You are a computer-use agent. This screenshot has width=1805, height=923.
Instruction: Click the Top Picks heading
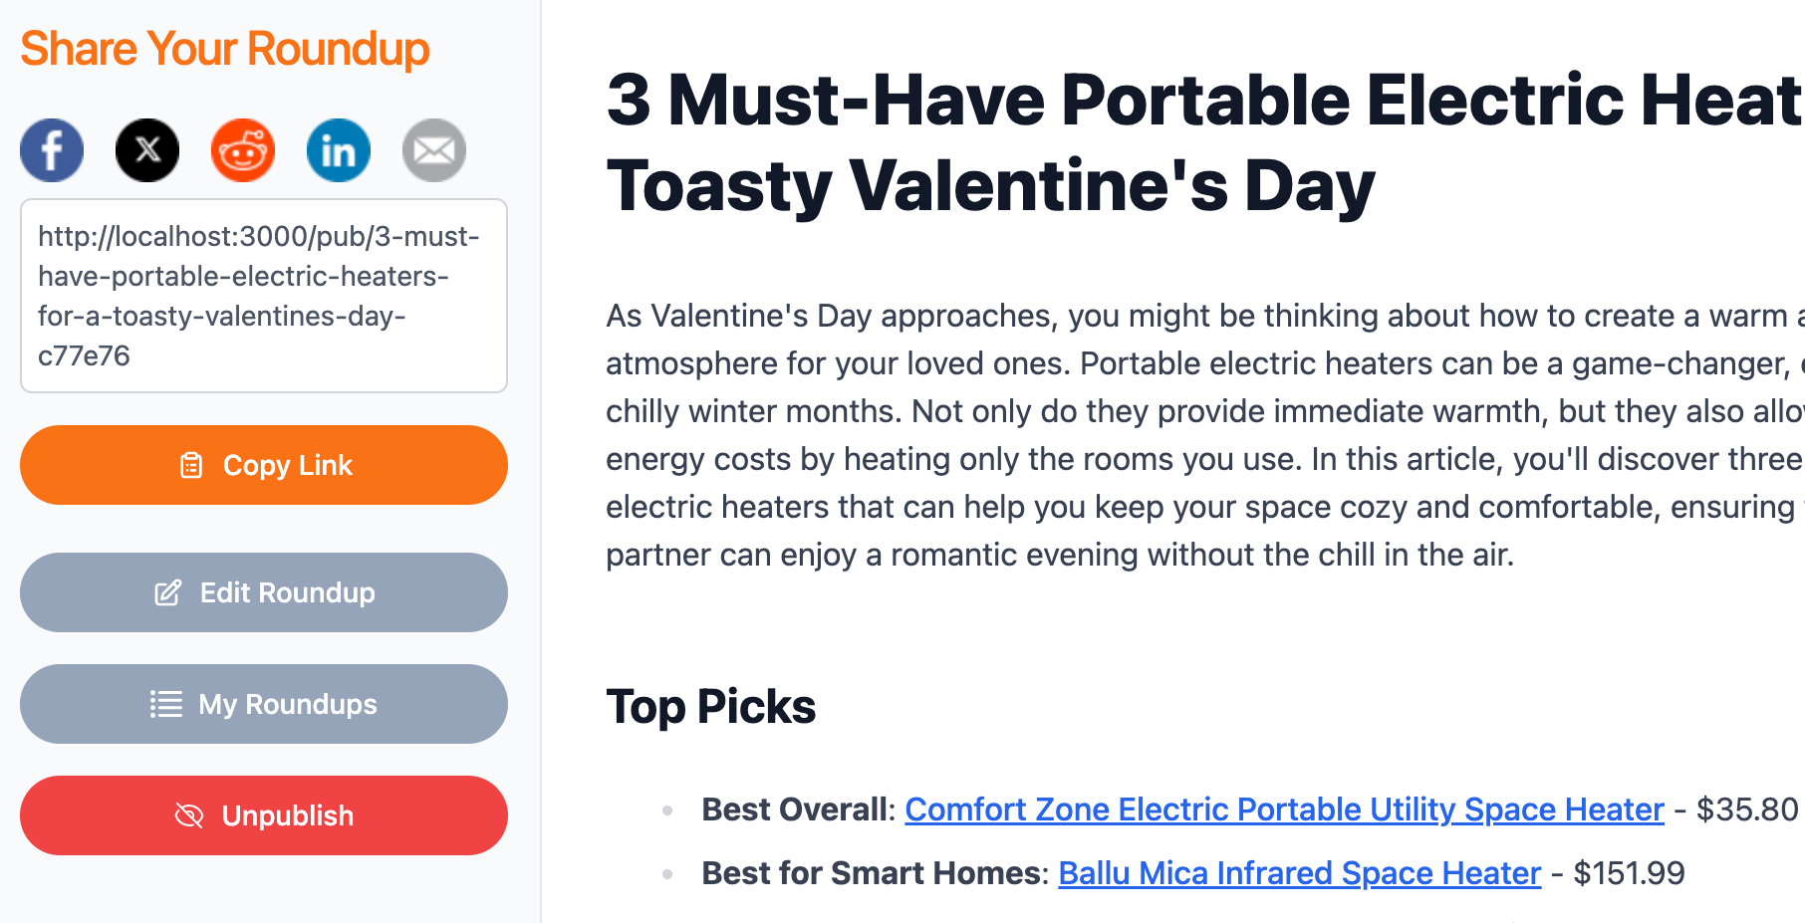[711, 706]
